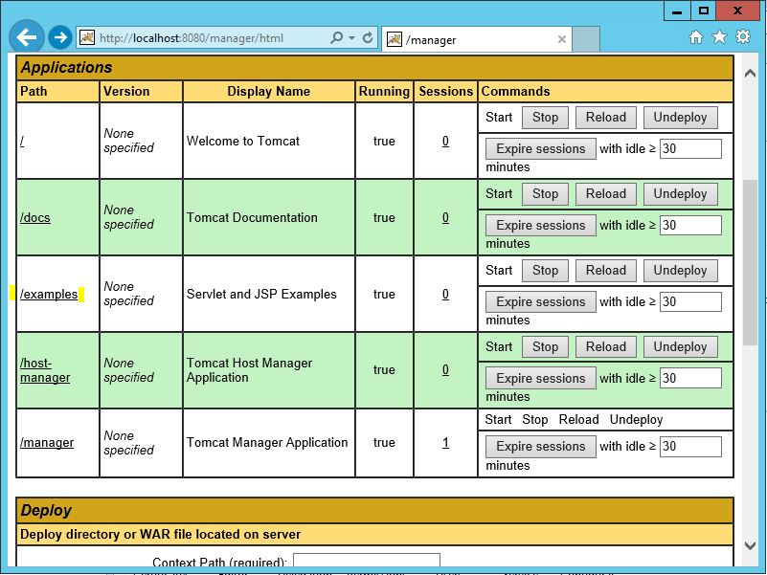Go back using the browser back arrow

point(27,36)
